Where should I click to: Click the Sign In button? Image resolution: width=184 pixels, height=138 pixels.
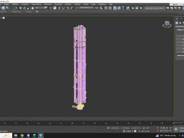pyautogui.click(x=175, y=4)
